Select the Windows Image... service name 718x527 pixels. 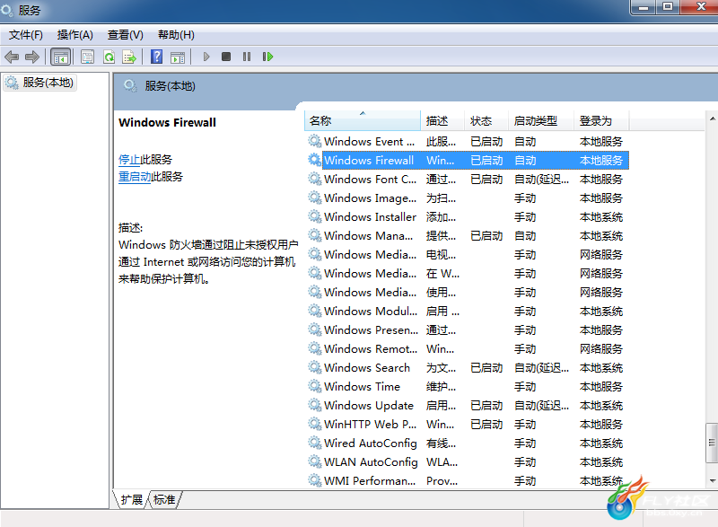[x=370, y=198]
